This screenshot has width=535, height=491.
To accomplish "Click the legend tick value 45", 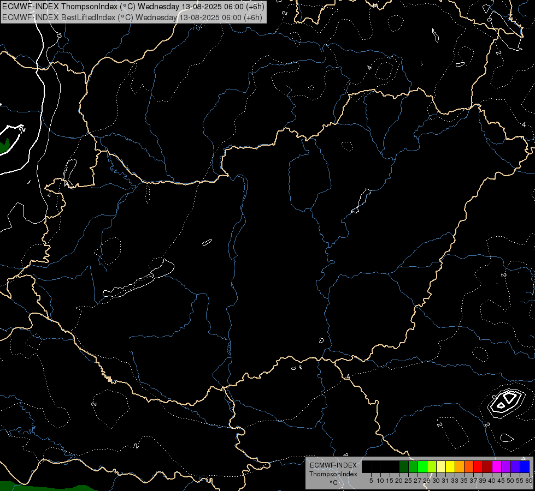I will coord(501,481).
